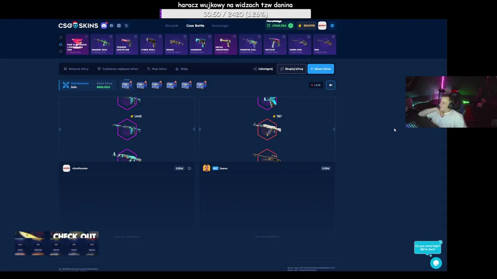
Task: Open the Worm God drop card
Action: tap(300, 44)
